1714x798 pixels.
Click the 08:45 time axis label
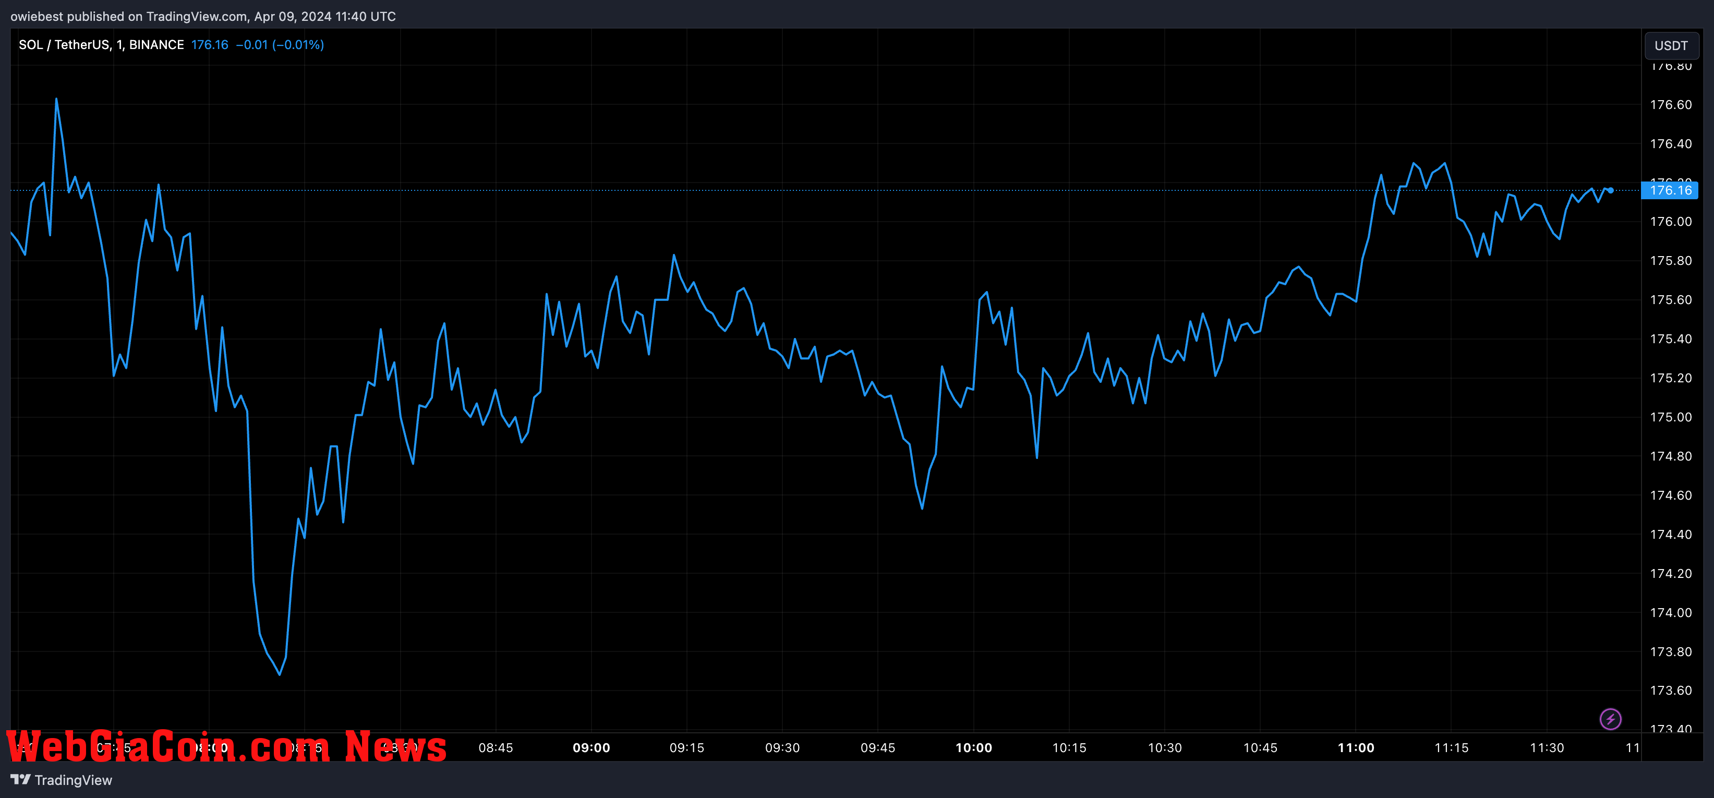tap(496, 747)
